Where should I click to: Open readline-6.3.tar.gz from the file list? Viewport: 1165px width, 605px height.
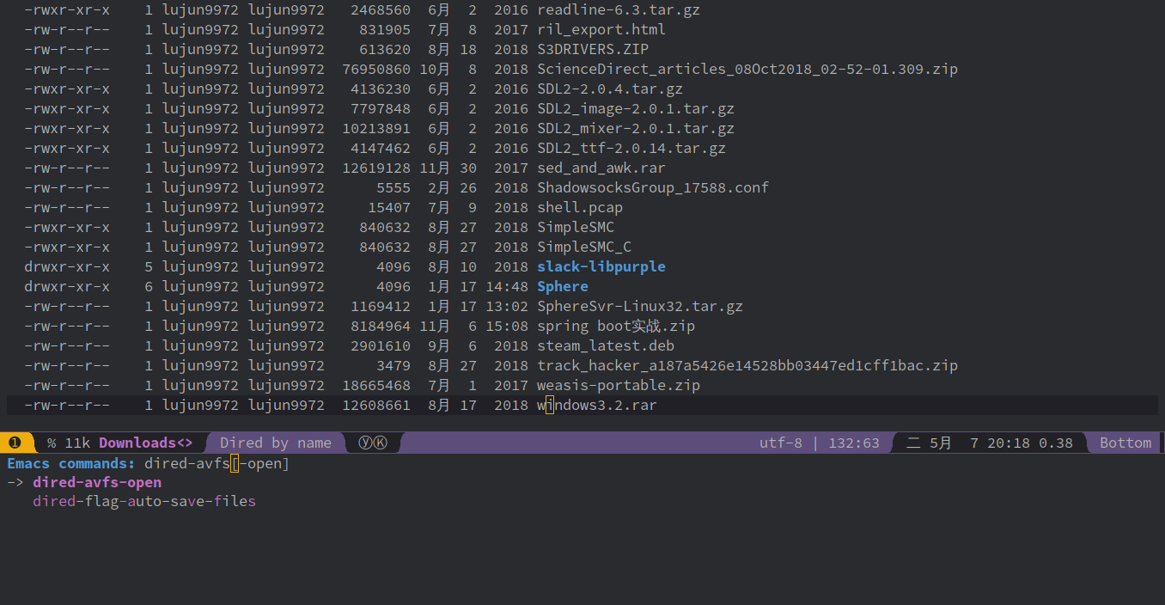[x=617, y=9]
